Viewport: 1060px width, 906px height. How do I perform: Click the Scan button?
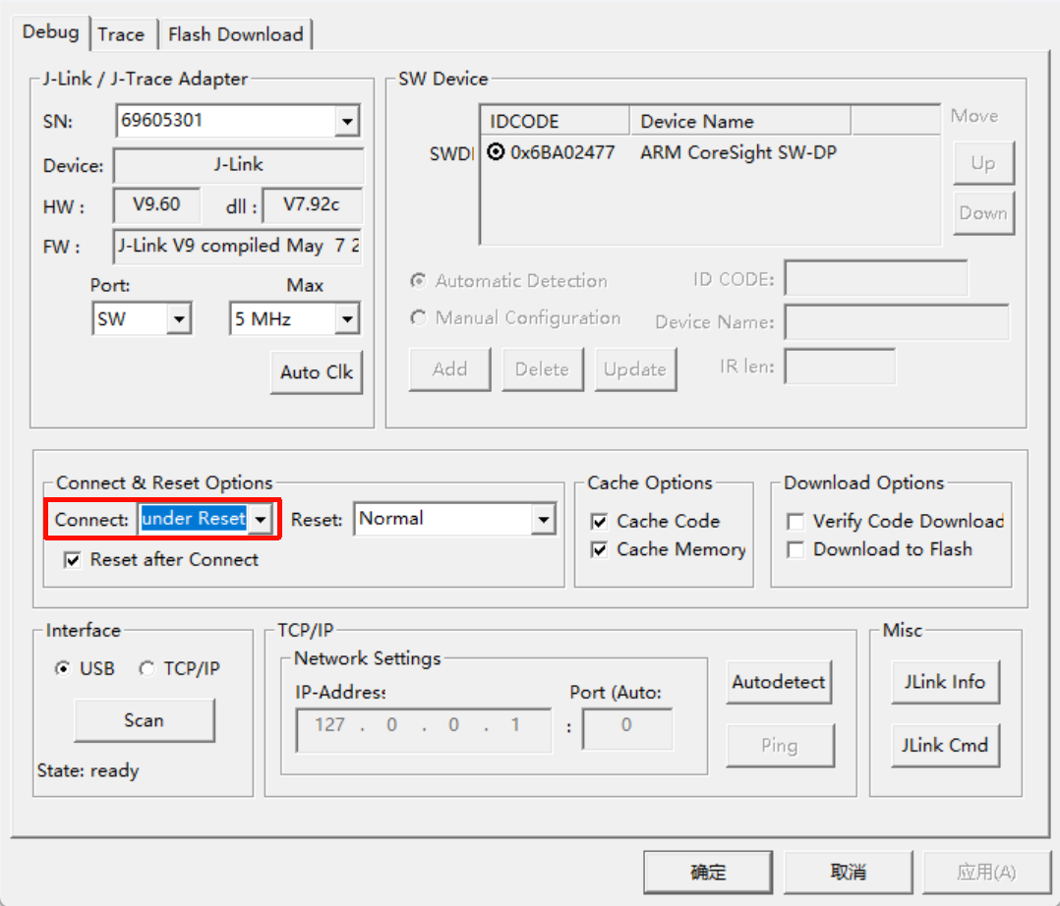(144, 720)
